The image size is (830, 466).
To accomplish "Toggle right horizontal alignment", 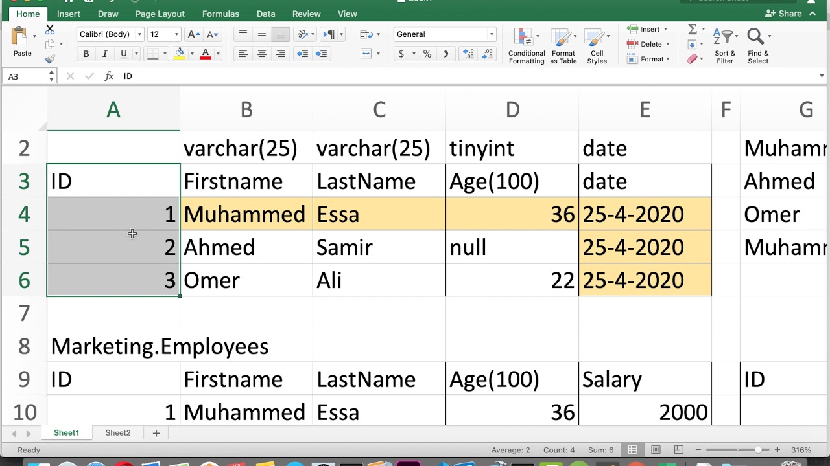I will (281, 54).
